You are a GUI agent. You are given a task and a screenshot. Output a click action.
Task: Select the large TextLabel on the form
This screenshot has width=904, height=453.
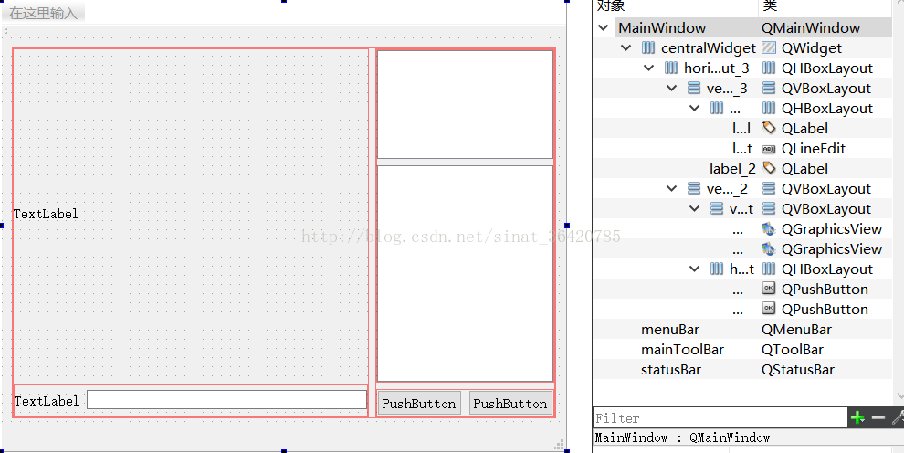tap(46, 215)
